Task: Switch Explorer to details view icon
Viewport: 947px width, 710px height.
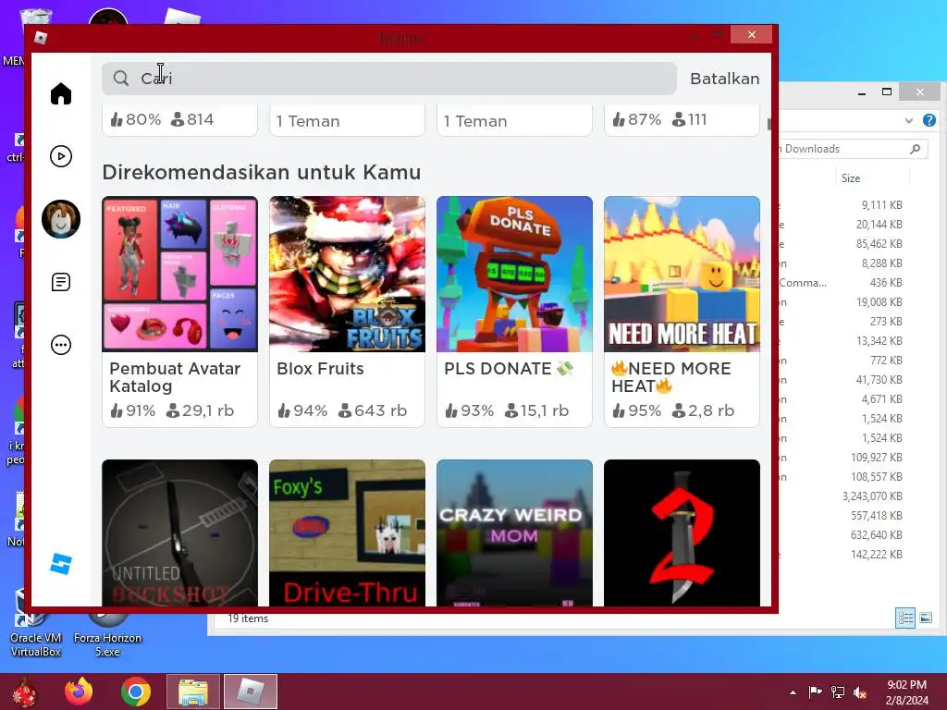Action: pyautogui.click(x=905, y=618)
